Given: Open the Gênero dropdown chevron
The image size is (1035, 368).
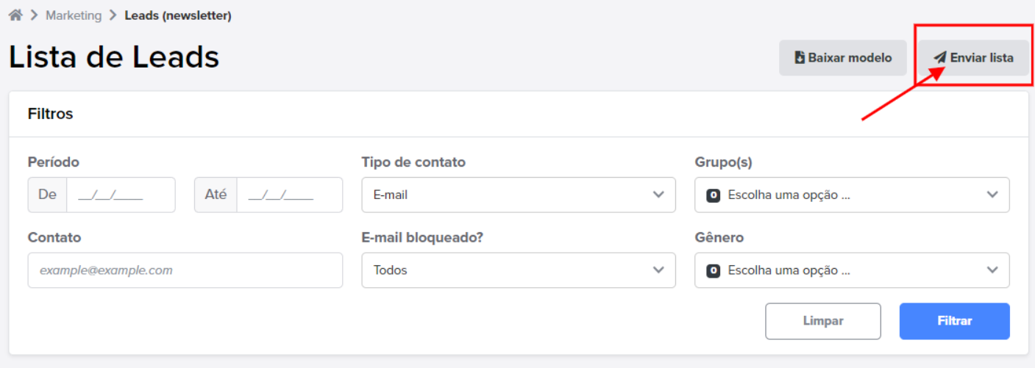Looking at the screenshot, I should pyautogui.click(x=992, y=270).
